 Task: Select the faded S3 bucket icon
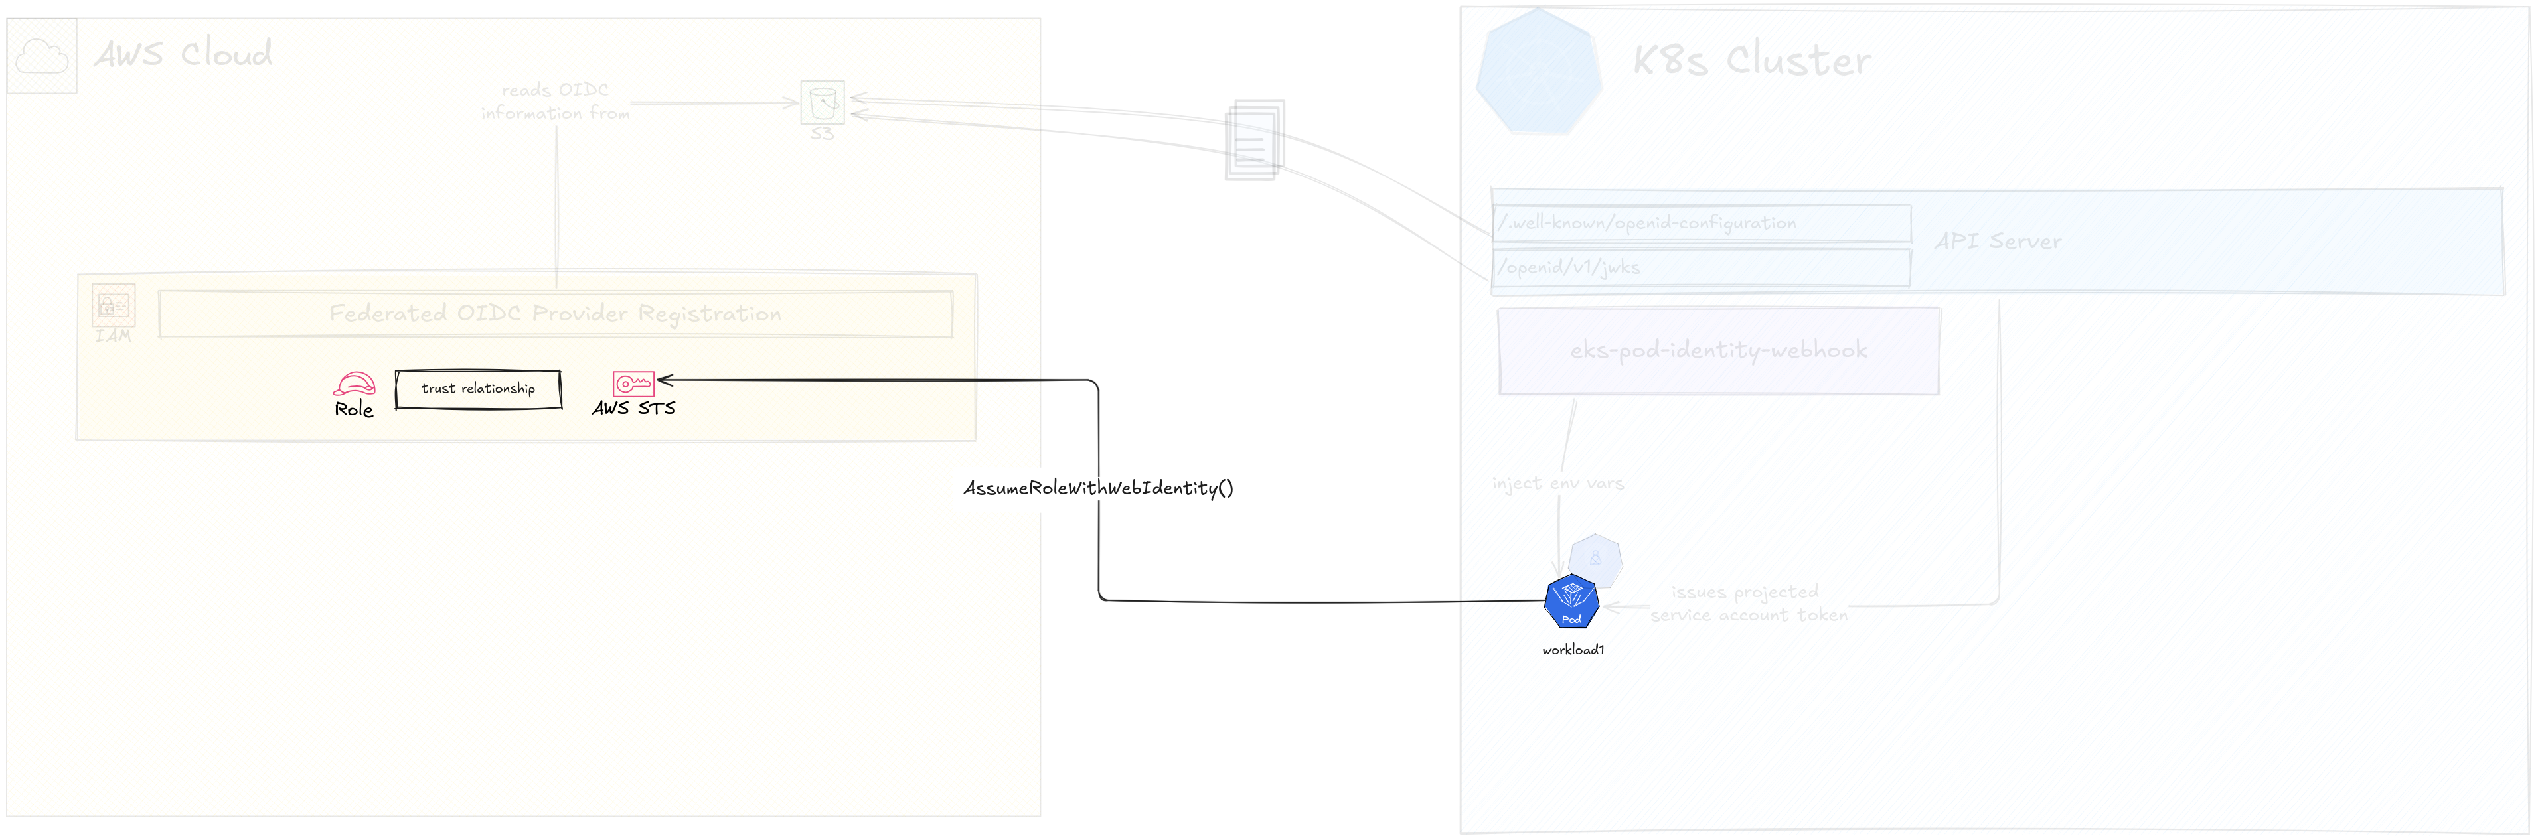click(822, 102)
